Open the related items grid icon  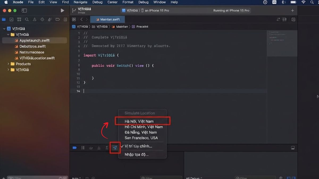pos(74,19)
